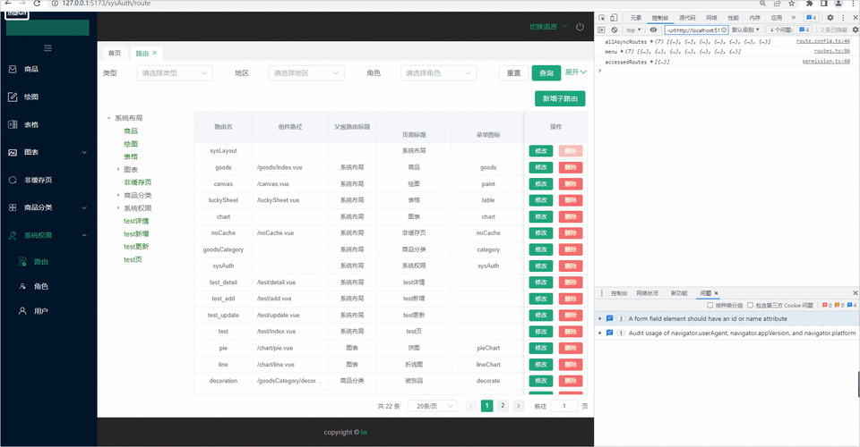Screen dimensions: 860x447
Task: Go to pagination page 2
Action: [x=503, y=405]
